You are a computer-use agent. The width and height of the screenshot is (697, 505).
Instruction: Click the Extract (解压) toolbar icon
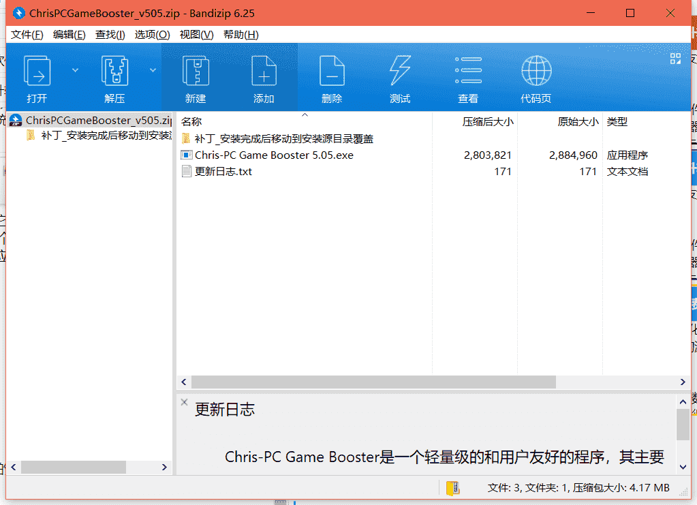tap(114, 71)
